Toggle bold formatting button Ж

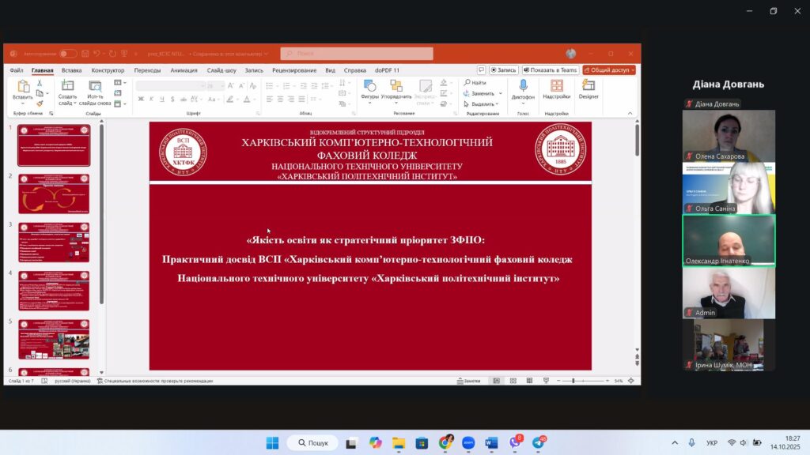[141, 99]
